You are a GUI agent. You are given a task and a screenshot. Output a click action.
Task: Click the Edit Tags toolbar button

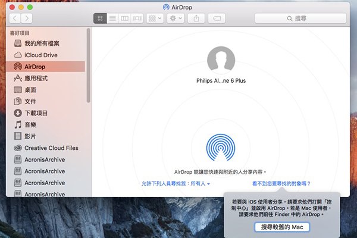(x=217, y=18)
